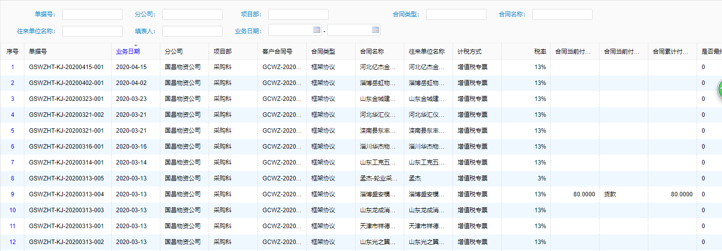Focus the 分公司 filter input box
Image resolution: width=722 pixels, height=251 pixels.
pyautogui.click(x=192, y=14)
